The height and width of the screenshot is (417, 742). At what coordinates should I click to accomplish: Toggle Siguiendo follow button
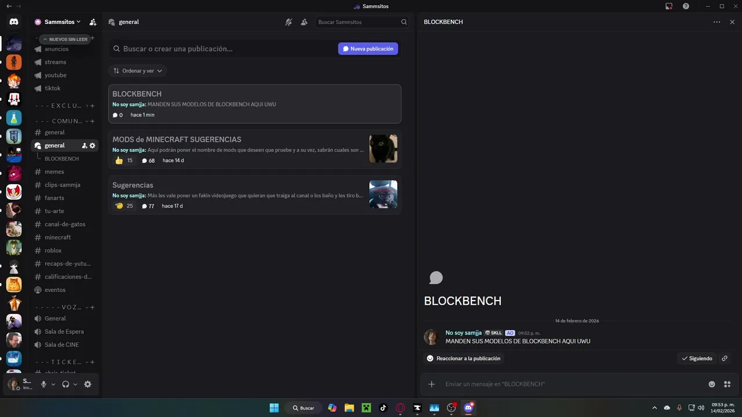point(697,359)
